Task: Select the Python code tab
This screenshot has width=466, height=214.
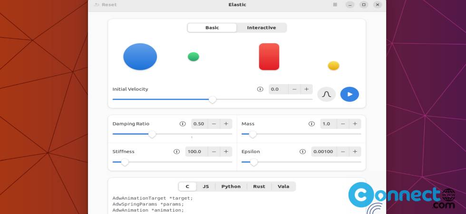Action: [231, 186]
